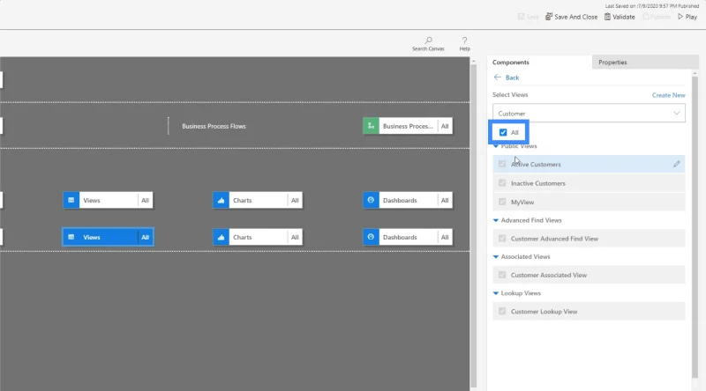Uncheck the All views checkbox
Image resolution: width=706 pixels, height=391 pixels.
503,133
